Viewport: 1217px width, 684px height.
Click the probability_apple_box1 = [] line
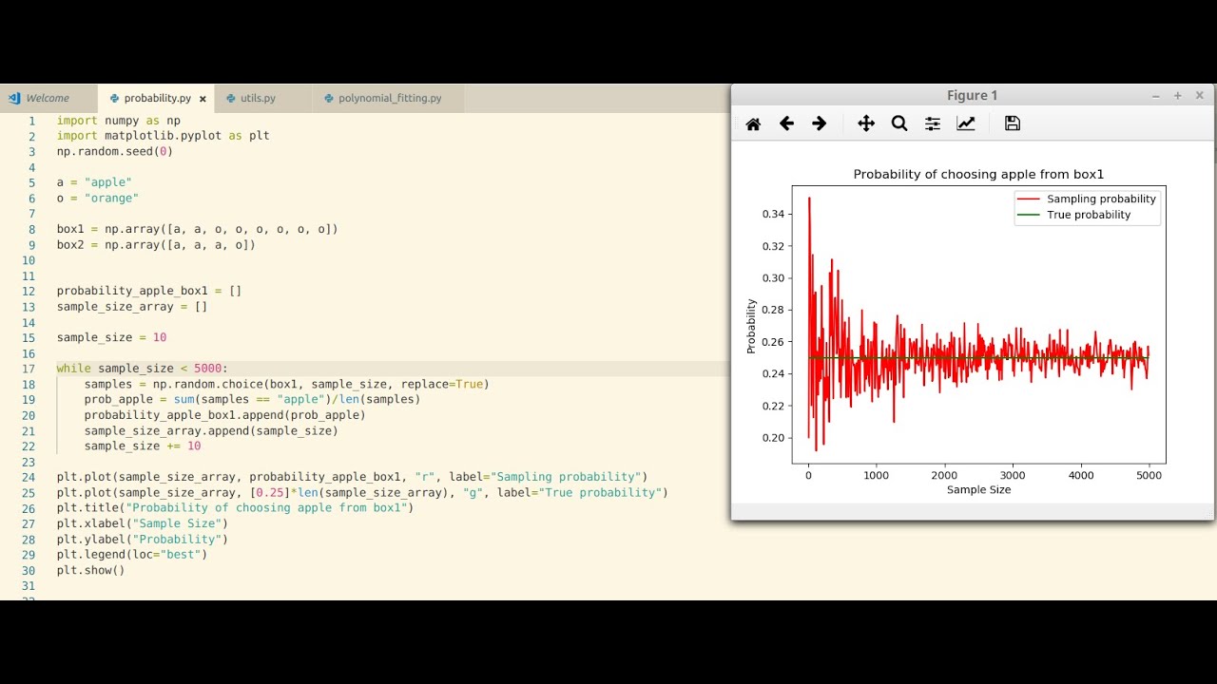(x=149, y=291)
